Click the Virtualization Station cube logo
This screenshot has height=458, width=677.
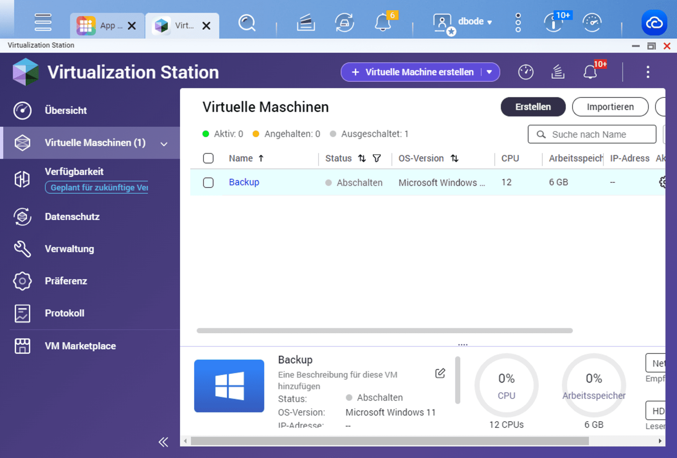(x=25, y=72)
